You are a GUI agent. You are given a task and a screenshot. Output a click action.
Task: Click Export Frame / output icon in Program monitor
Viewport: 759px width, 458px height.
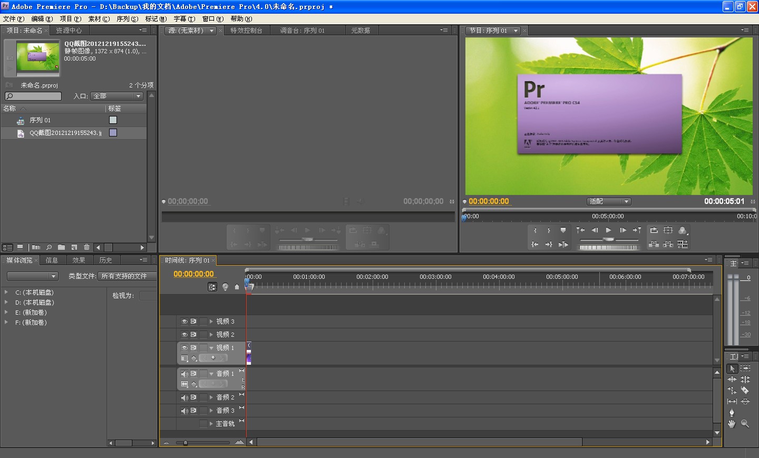(x=683, y=230)
